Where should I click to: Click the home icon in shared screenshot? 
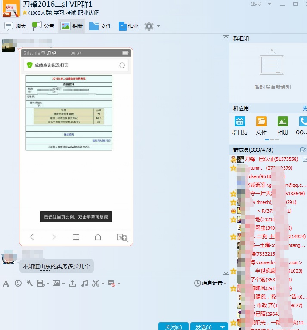[98, 237]
